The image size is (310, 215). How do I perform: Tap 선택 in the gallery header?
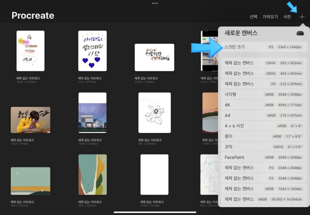(253, 17)
